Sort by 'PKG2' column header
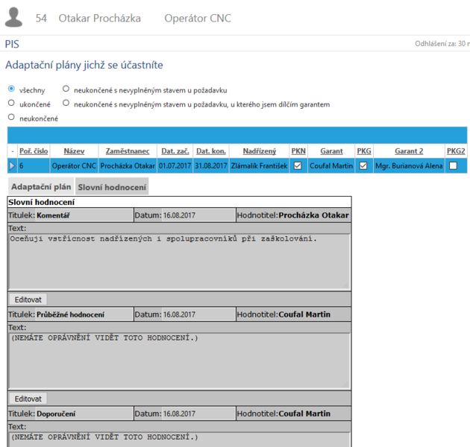This screenshot has width=470, height=447. 456,151
